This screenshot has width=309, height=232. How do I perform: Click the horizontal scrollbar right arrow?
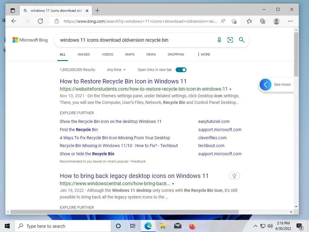pyautogui.click(x=291, y=212)
